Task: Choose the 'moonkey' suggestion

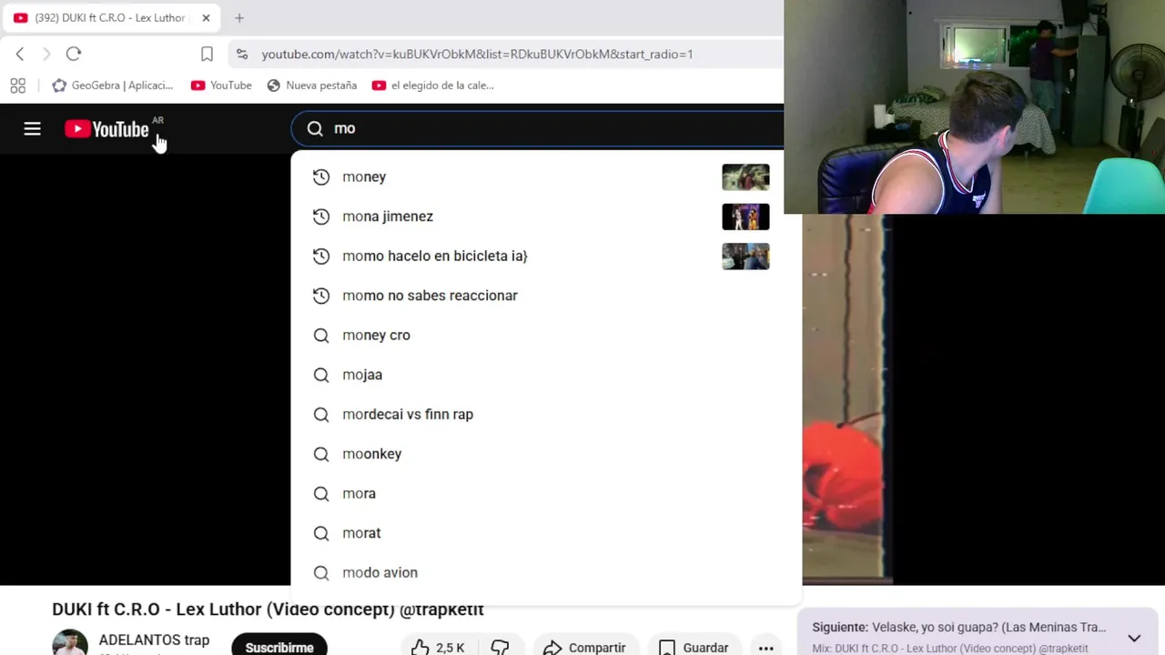Action: pos(546,454)
